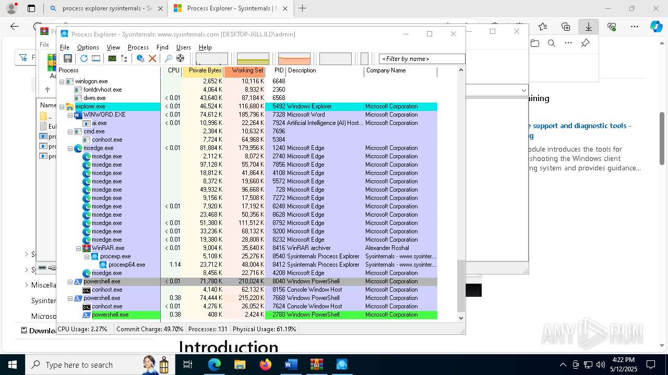Sort by the PID column header
The image size is (668, 375).
(276, 71)
